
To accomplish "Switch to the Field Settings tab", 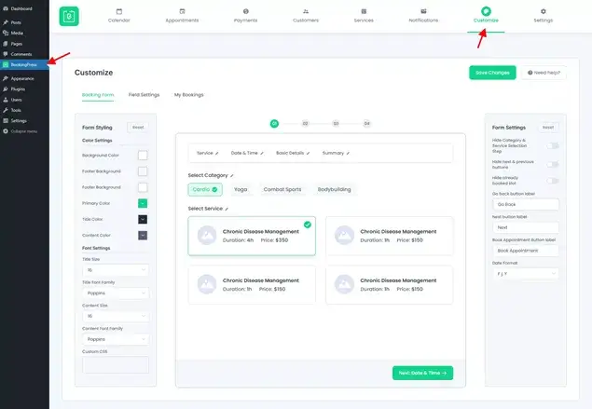I will point(144,95).
